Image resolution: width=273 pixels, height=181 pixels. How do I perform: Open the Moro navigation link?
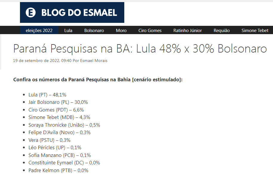[121, 30]
